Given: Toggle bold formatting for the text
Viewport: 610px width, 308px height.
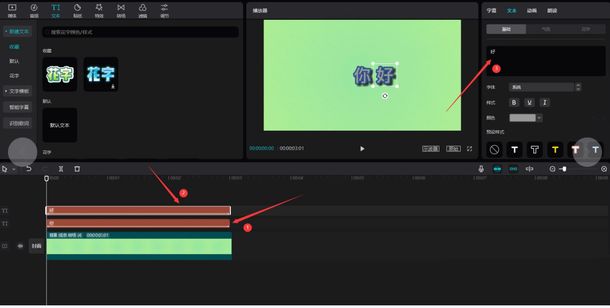Looking at the screenshot, I should point(513,102).
